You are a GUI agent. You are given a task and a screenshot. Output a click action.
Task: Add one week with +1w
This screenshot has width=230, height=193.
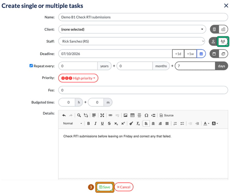click(x=191, y=54)
